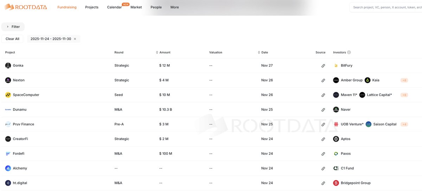This screenshot has height=192, width=422.
Task: Expand +8 more investors for Nexton
Action: 404,80
